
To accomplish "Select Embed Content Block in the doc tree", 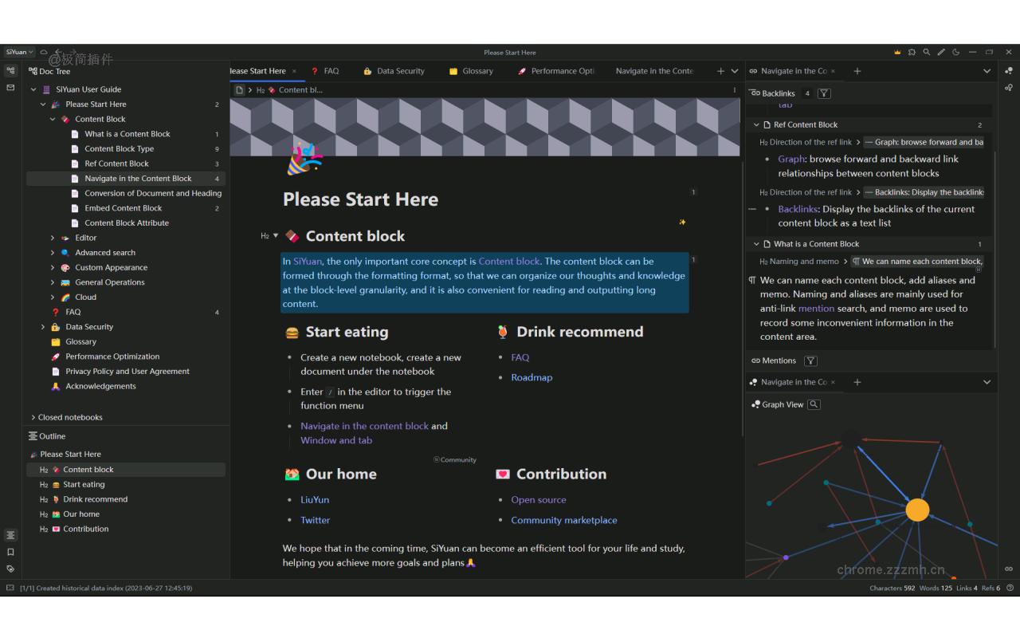I will pos(126,208).
